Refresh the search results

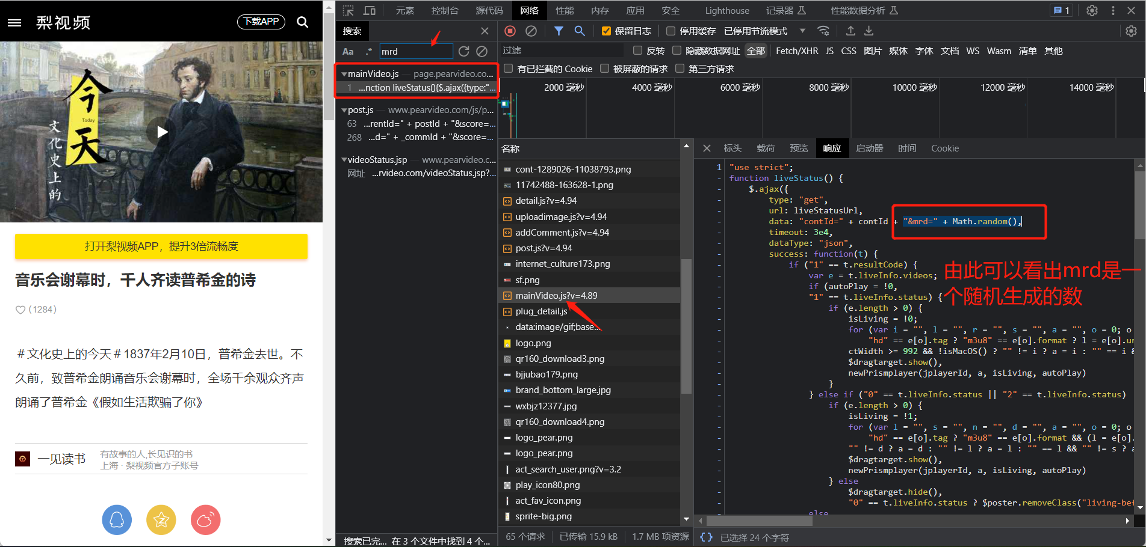[463, 52]
